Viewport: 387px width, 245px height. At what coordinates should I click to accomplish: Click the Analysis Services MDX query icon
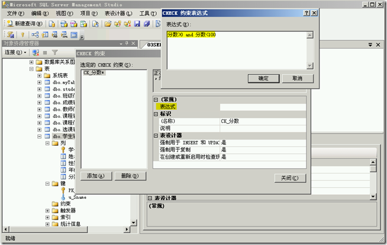(64, 24)
